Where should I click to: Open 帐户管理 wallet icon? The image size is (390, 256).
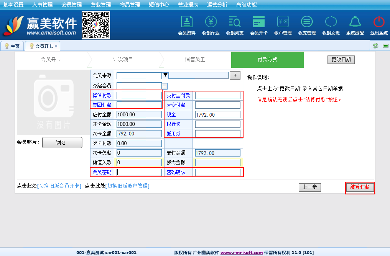click(x=283, y=22)
